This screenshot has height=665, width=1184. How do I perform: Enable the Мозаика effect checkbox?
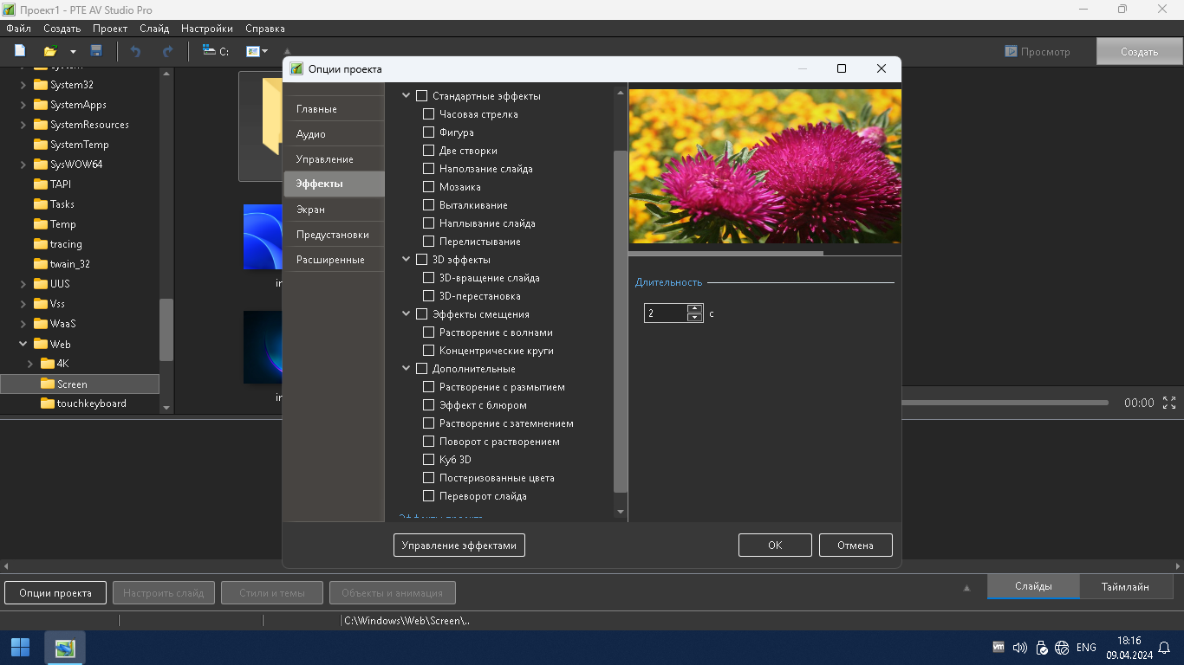428,187
